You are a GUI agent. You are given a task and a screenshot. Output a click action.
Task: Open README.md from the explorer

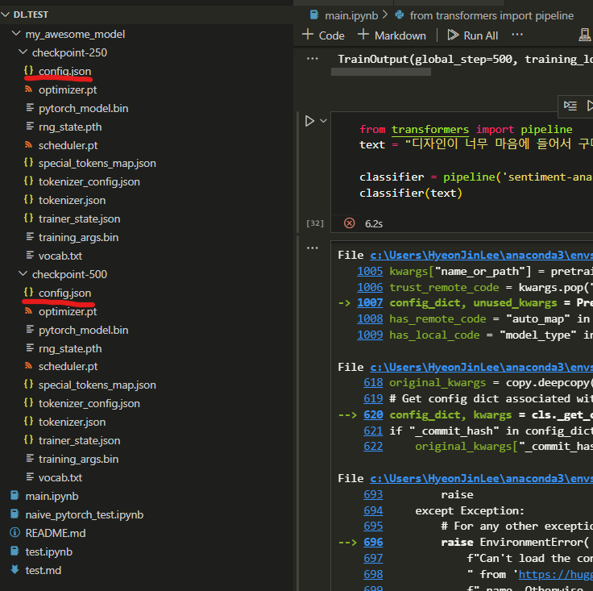coord(55,533)
